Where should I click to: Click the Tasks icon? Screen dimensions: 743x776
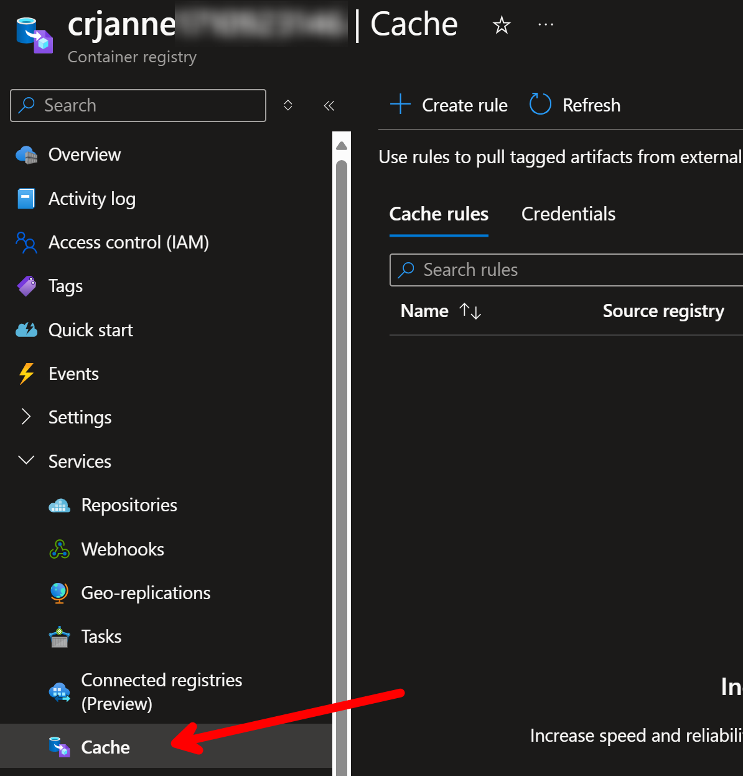click(x=59, y=636)
